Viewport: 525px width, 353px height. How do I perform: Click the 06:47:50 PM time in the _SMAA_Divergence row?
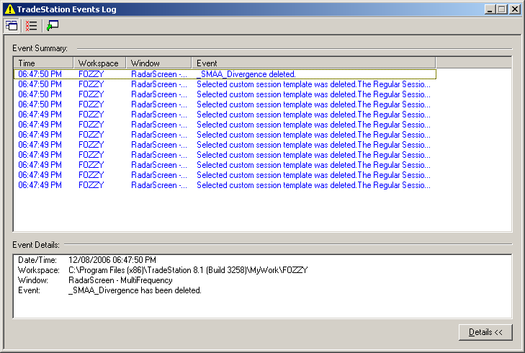point(40,74)
